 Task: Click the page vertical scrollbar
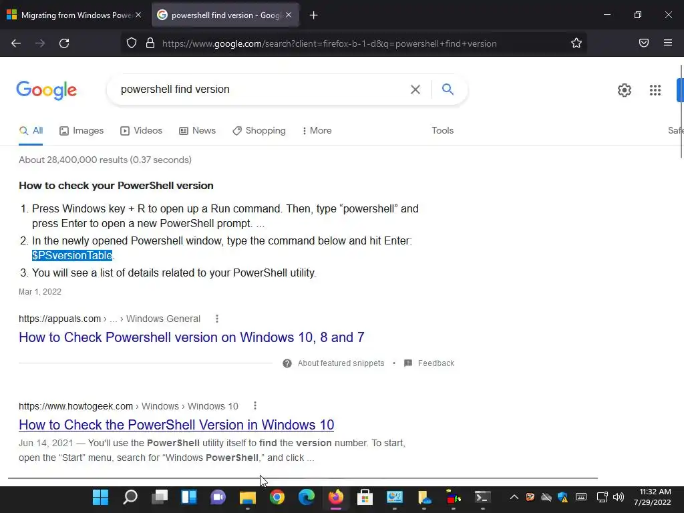point(681,112)
